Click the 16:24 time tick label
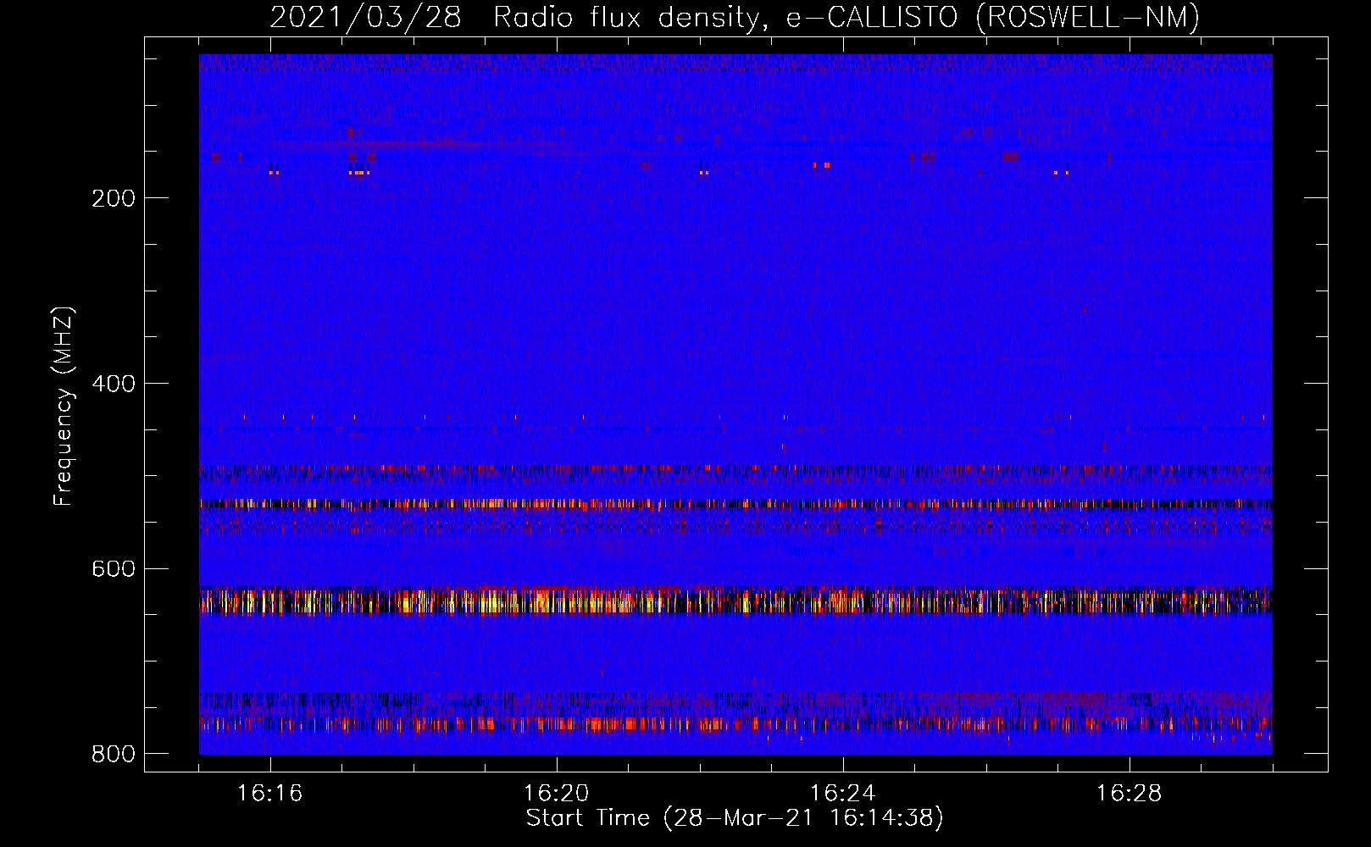 (843, 794)
